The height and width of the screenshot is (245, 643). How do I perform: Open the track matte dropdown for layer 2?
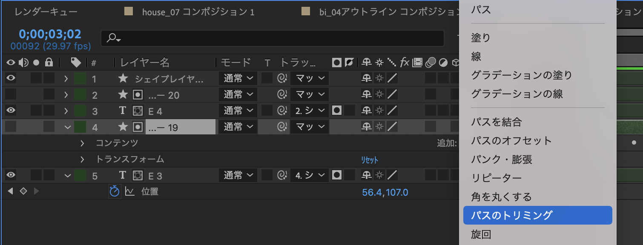click(x=309, y=95)
